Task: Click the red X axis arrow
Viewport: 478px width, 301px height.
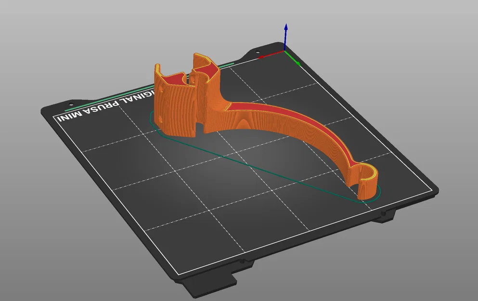Action: tap(271, 54)
